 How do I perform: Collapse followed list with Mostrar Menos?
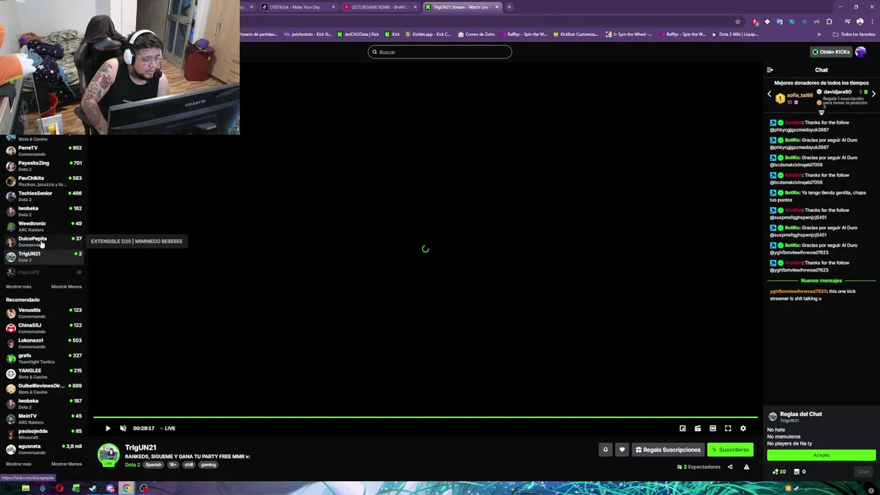67,287
